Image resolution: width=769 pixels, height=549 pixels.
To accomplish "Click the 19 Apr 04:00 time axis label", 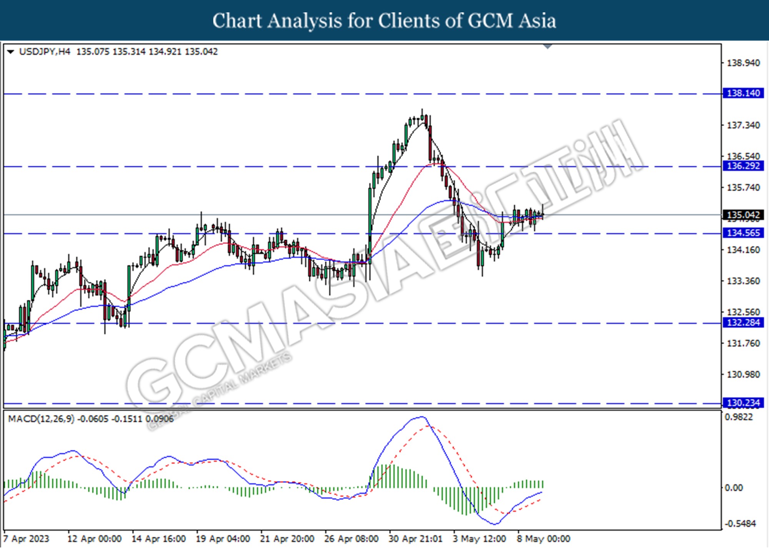I will (x=223, y=539).
